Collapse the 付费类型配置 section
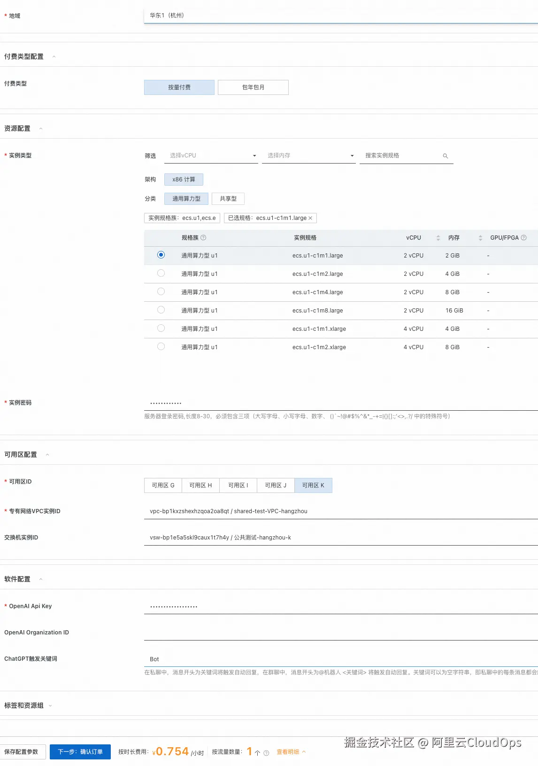 54,57
